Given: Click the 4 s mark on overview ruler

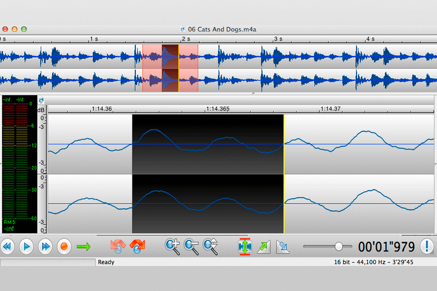Looking at the screenshot, I should 371,39.
